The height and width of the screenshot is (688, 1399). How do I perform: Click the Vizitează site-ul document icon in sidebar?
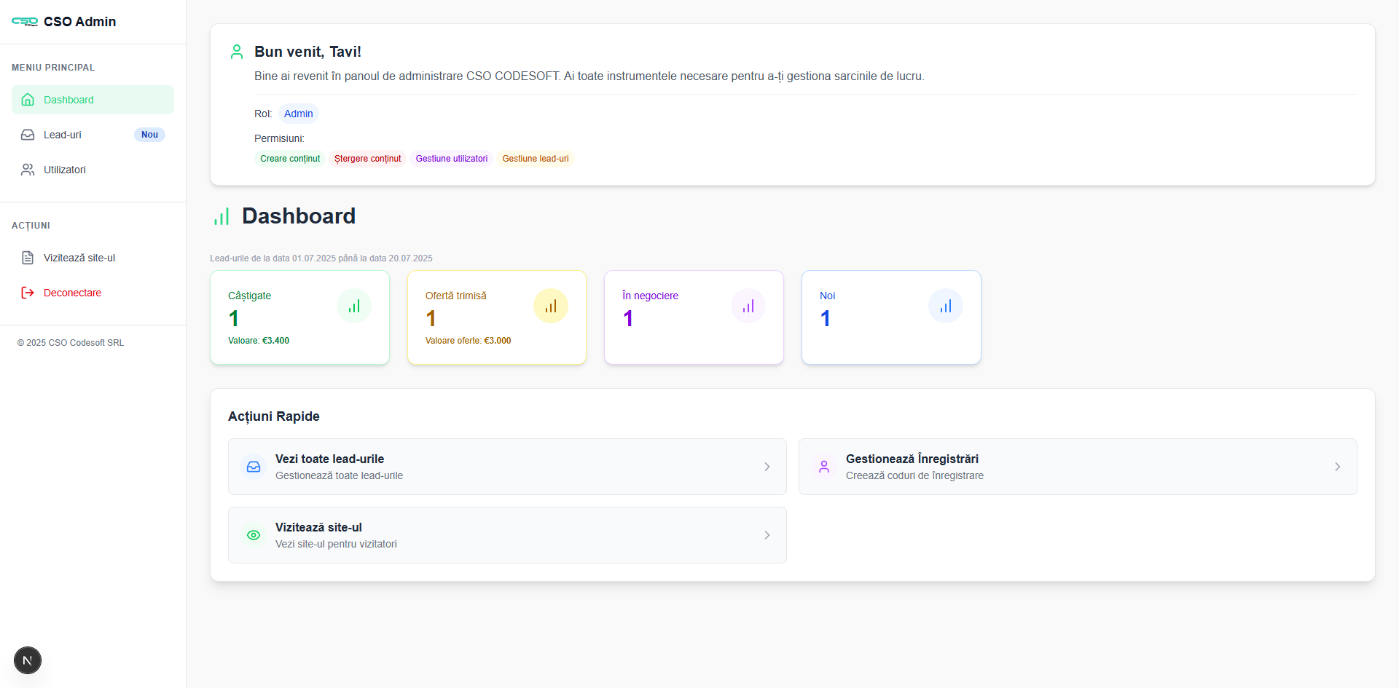28,258
